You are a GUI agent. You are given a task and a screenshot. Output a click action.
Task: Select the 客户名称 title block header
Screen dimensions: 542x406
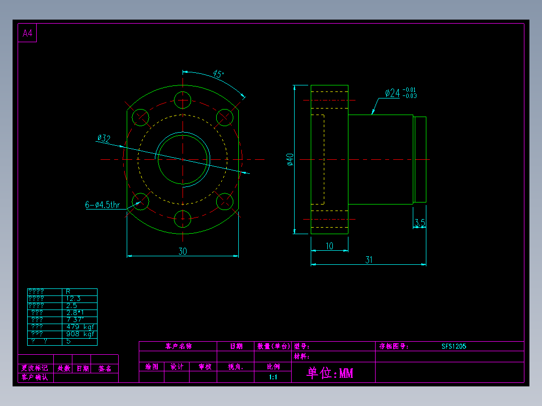click(x=178, y=346)
